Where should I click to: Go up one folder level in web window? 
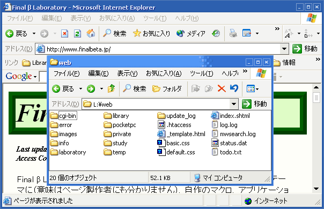(x=111, y=88)
